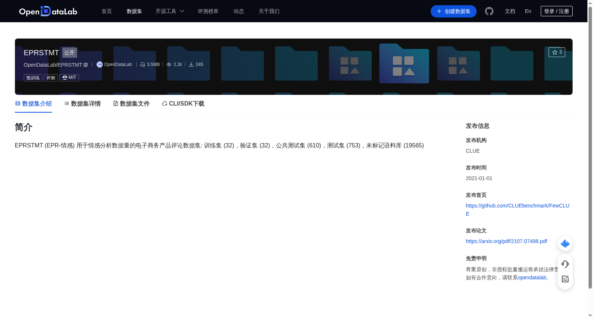593x319 pixels.
Task: Click the OpenDataLab/EPRSTMT path text
Action: pos(53,65)
